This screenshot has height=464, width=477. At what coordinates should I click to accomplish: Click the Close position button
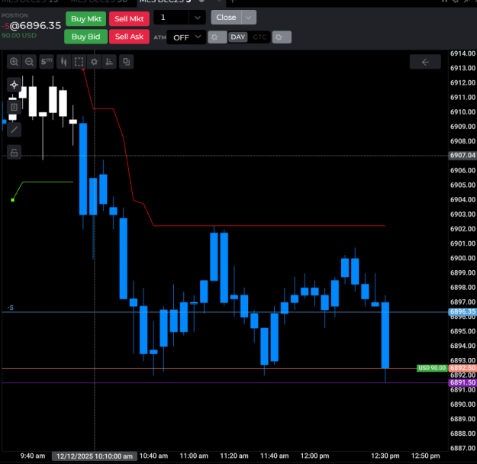tap(227, 18)
